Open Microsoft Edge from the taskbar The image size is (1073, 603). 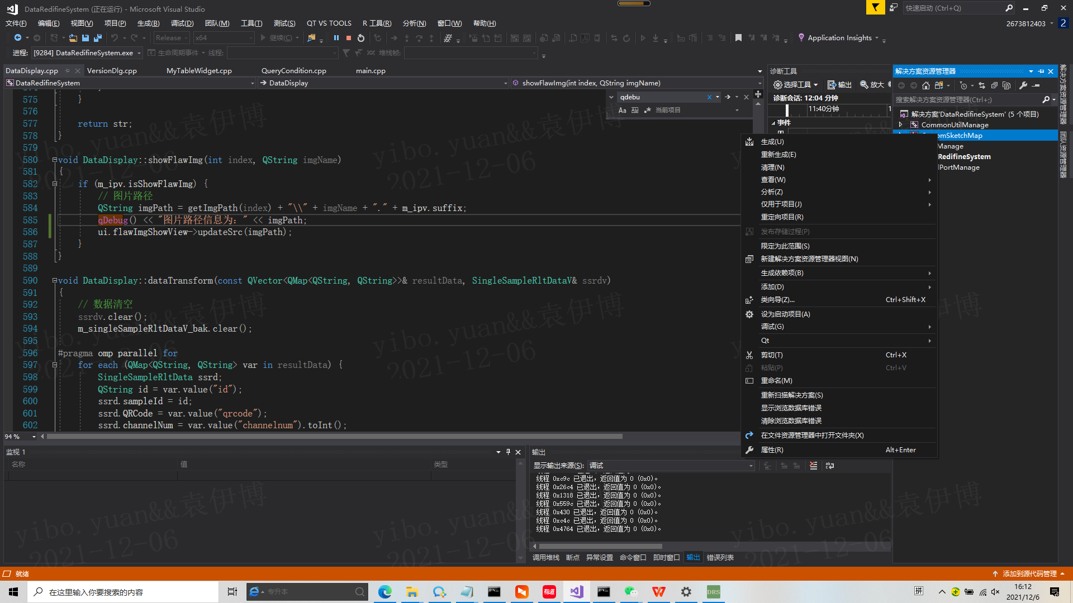(385, 591)
